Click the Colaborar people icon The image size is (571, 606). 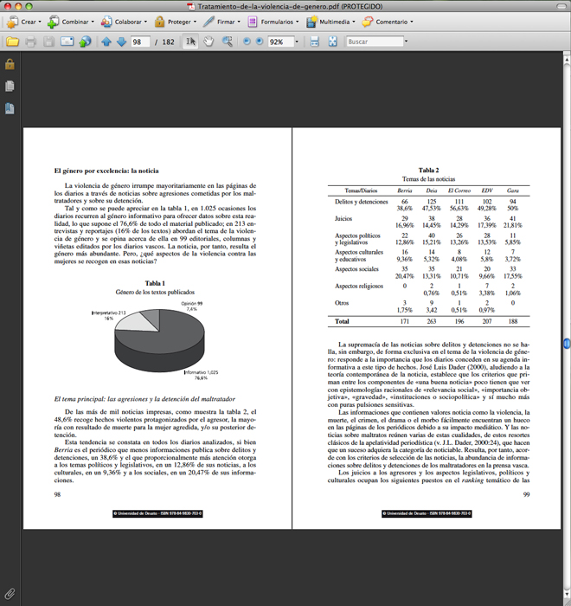[106, 22]
